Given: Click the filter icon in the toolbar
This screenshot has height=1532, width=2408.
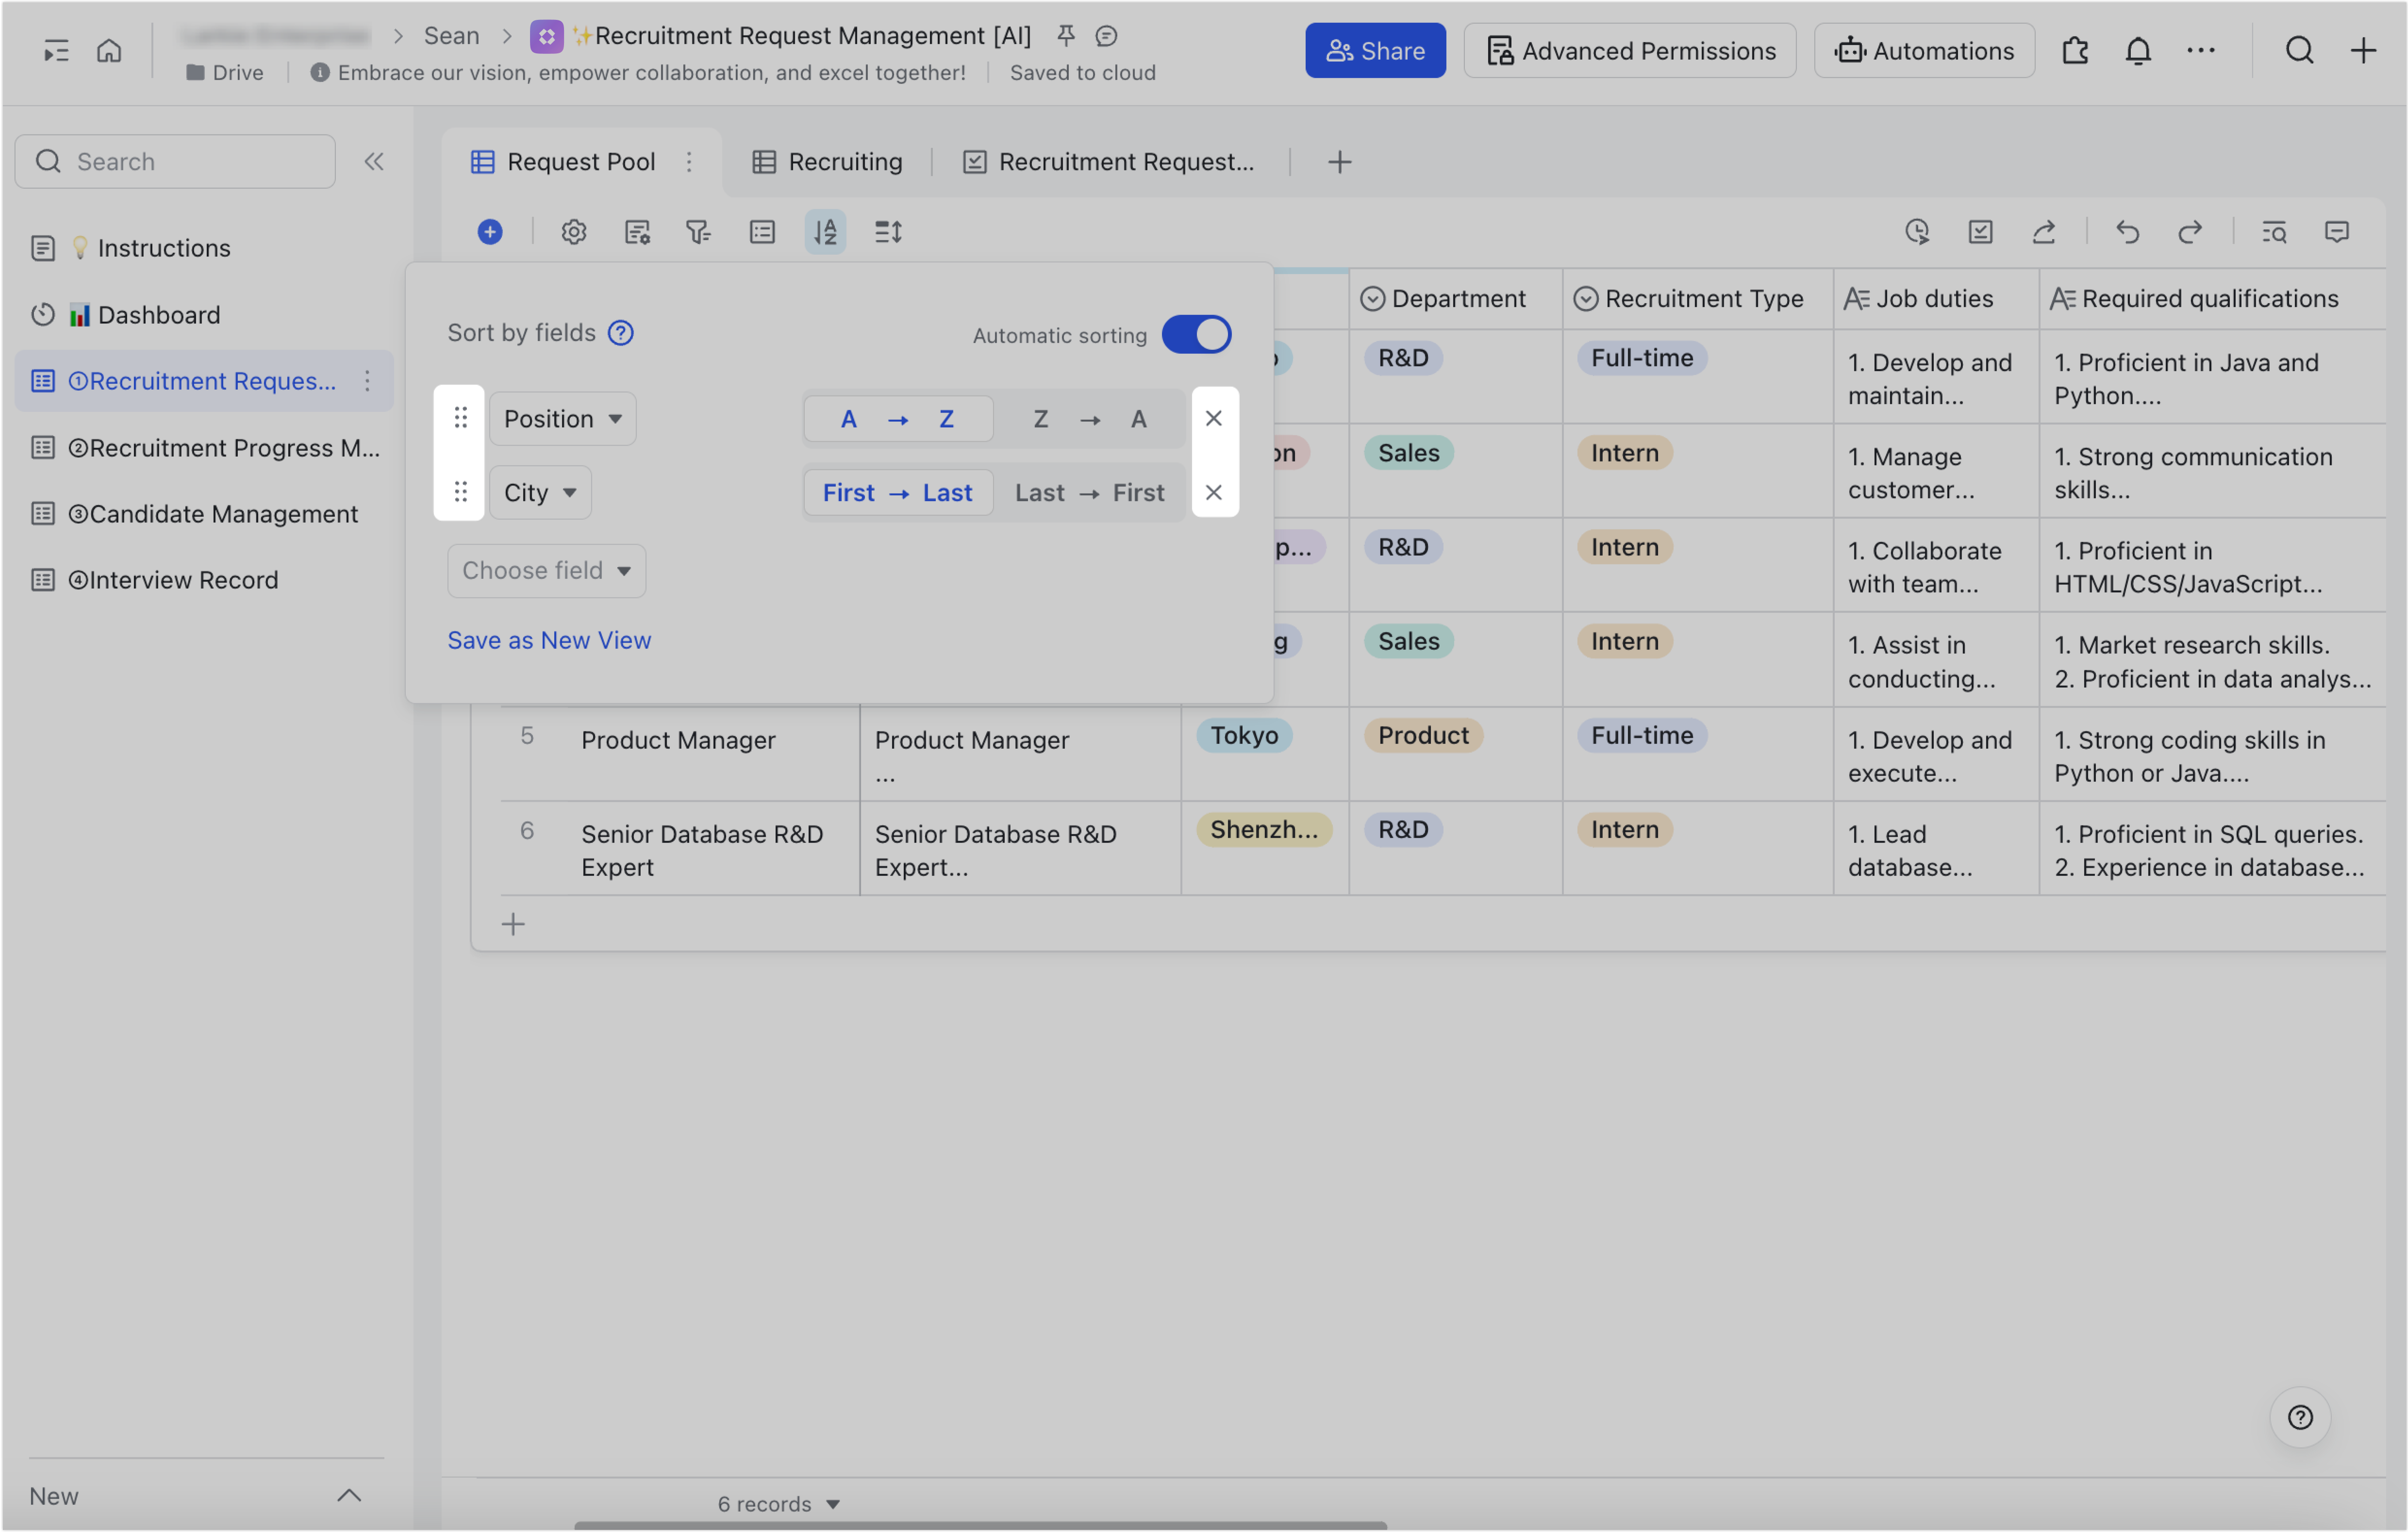Looking at the screenshot, I should pos(698,232).
